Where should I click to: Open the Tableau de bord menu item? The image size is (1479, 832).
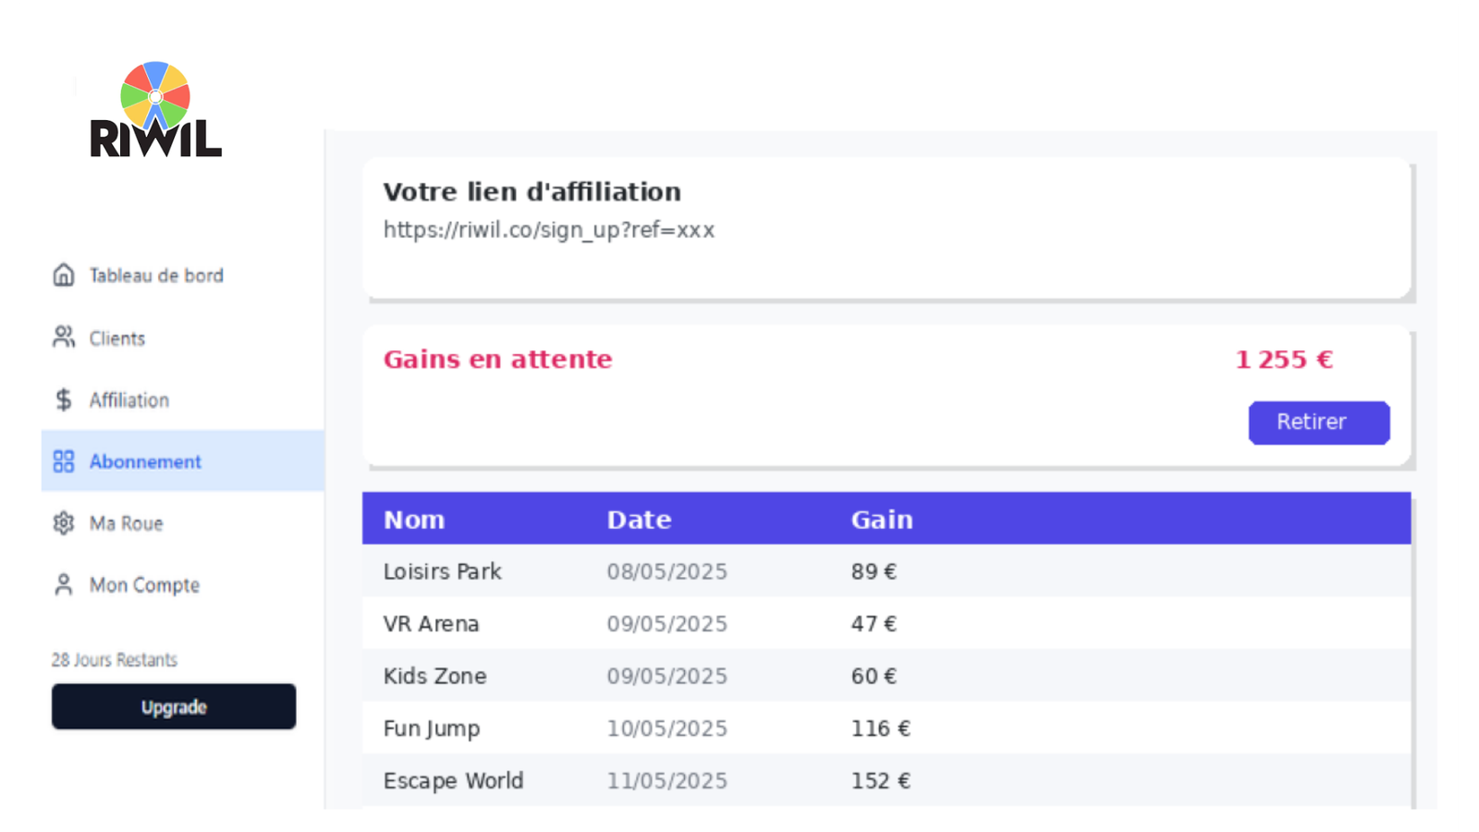click(155, 275)
